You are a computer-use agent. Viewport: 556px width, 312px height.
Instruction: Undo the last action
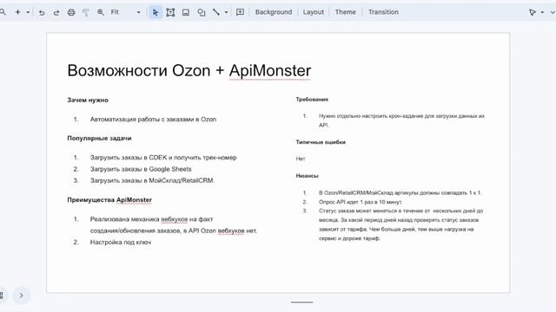click(x=42, y=12)
